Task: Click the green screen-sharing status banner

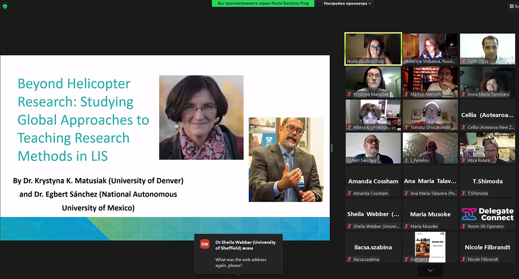Action: coord(263,3)
